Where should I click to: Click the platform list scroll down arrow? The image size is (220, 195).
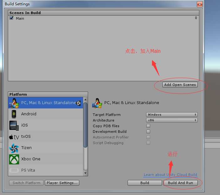(85, 173)
